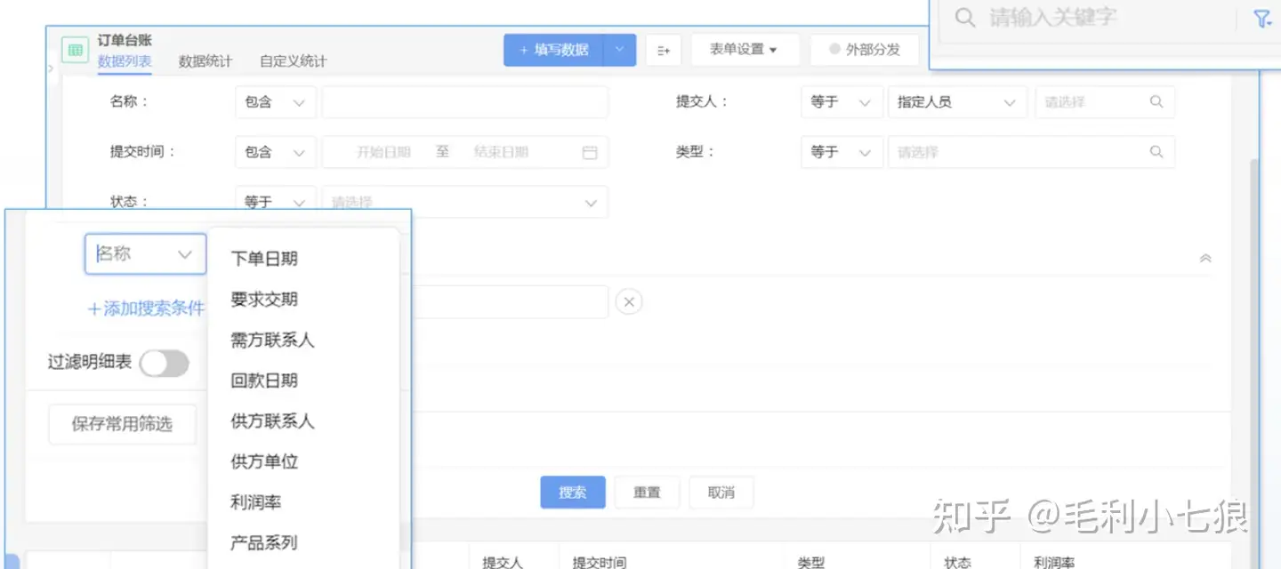Open 类型 row's 等于 operator dropdown
Viewport: 1281px width, 569px height.
pyautogui.click(x=842, y=152)
